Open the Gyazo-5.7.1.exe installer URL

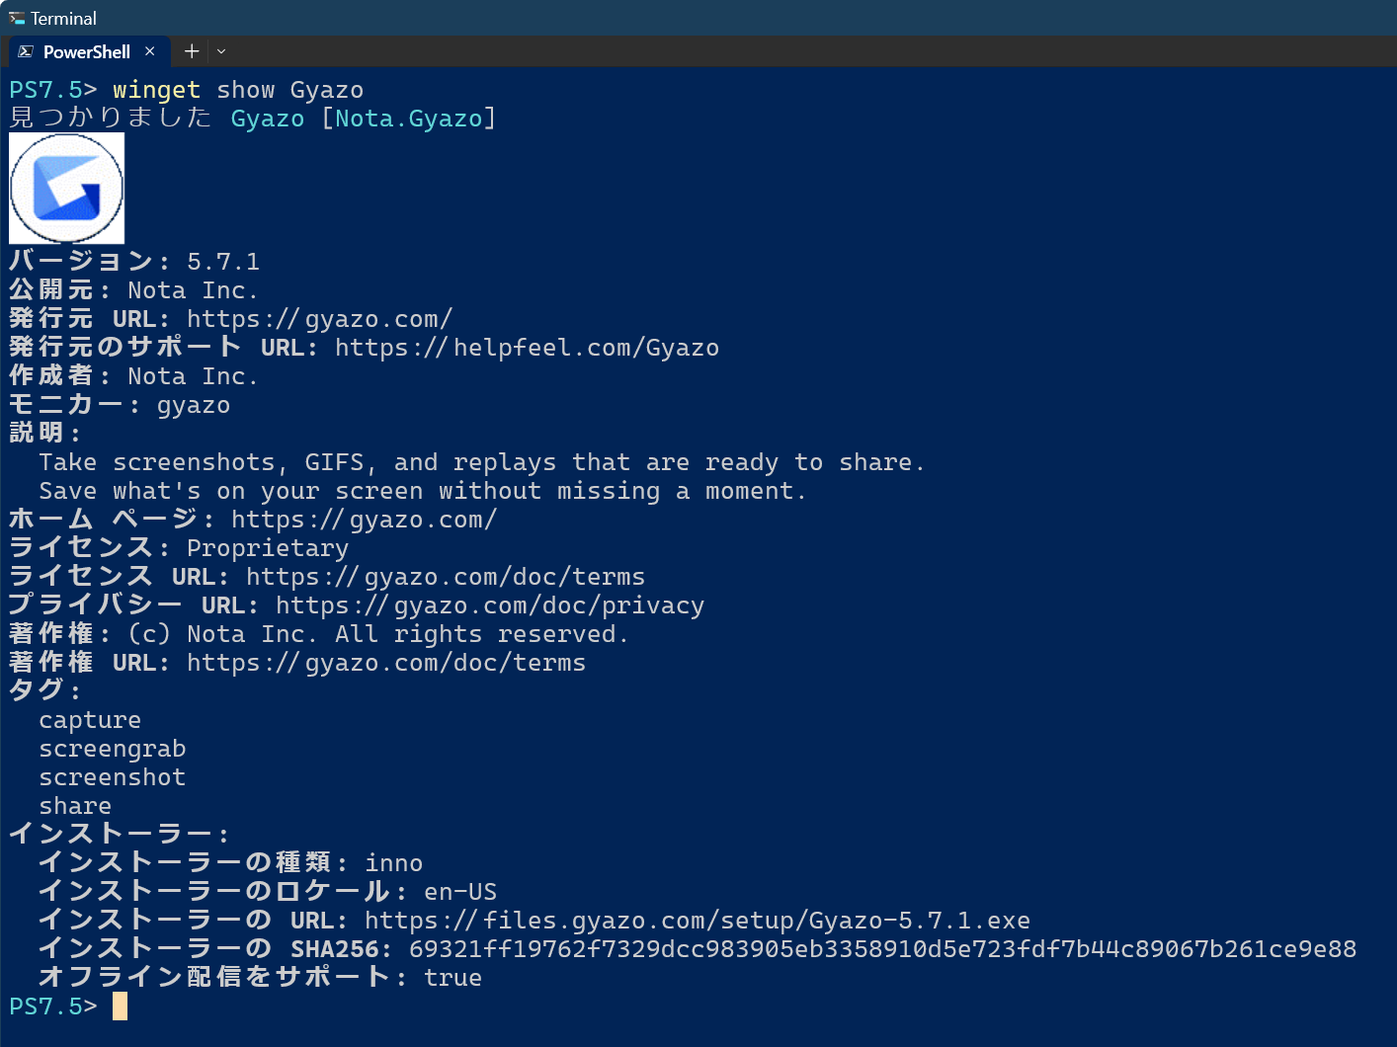click(x=697, y=921)
